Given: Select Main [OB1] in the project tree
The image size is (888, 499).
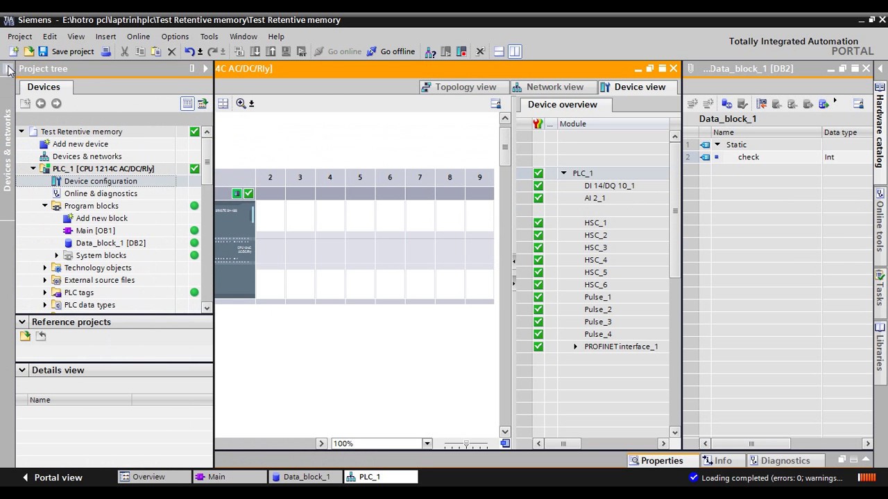Looking at the screenshot, I should tap(95, 231).
